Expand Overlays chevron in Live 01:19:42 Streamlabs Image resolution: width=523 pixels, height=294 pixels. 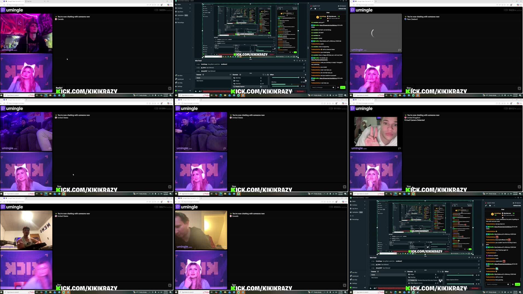point(365,205)
